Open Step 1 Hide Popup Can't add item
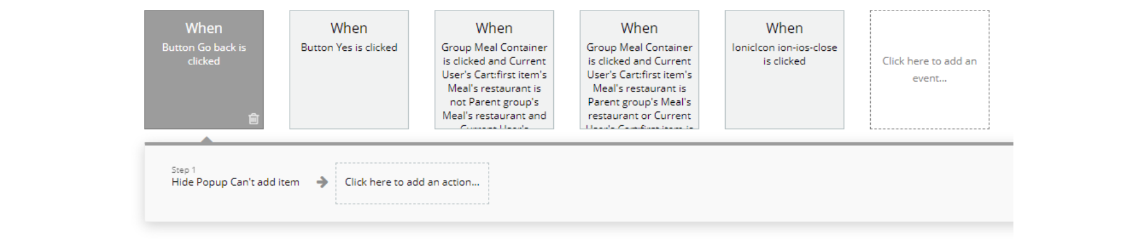This screenshot has height=239, width=1135. [235, 182]
